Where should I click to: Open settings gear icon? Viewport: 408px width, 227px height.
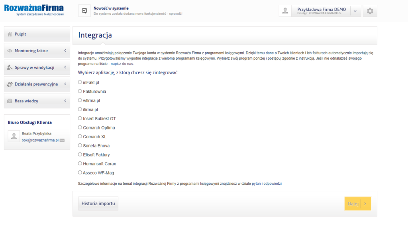[370, 11]
